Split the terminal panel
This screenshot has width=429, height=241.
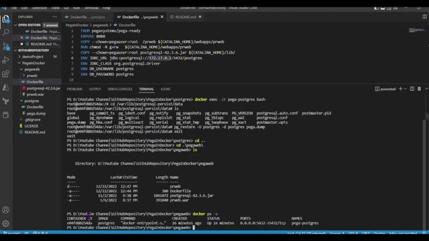click(x=412, y=89)
